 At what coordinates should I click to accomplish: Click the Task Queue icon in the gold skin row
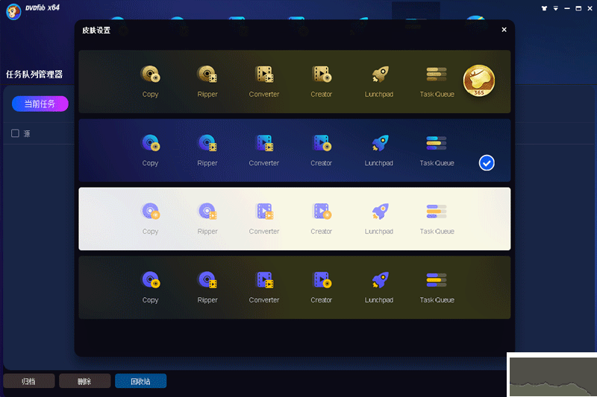(x=437, y=74)
